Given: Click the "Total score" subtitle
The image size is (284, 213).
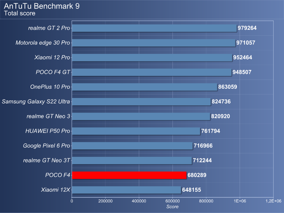Looking at the screenshot, I should click(20, 13).
